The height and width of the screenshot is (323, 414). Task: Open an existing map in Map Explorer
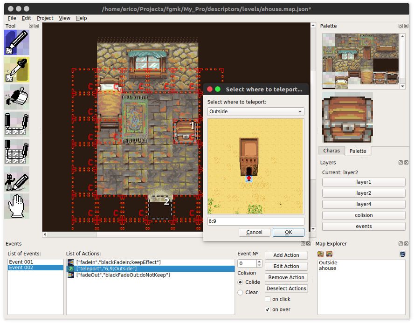(331, 254)
